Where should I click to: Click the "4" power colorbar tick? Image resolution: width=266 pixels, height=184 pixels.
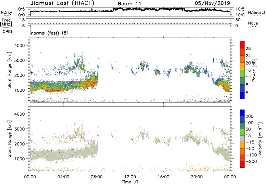click(x=247, y=92)
